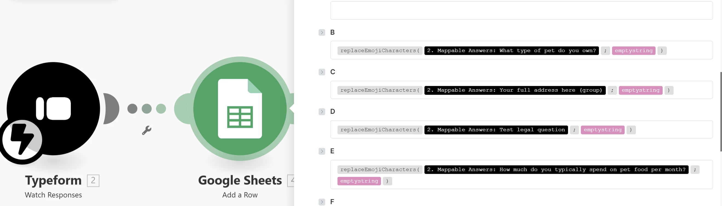Open the Google Sheets module circle
Image resolution: width=722 pixels, height=206 pixels.
240,108
